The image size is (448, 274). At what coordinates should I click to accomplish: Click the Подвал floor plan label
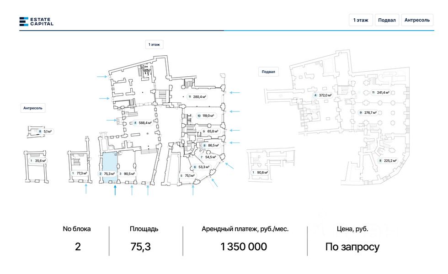point(268,72)
